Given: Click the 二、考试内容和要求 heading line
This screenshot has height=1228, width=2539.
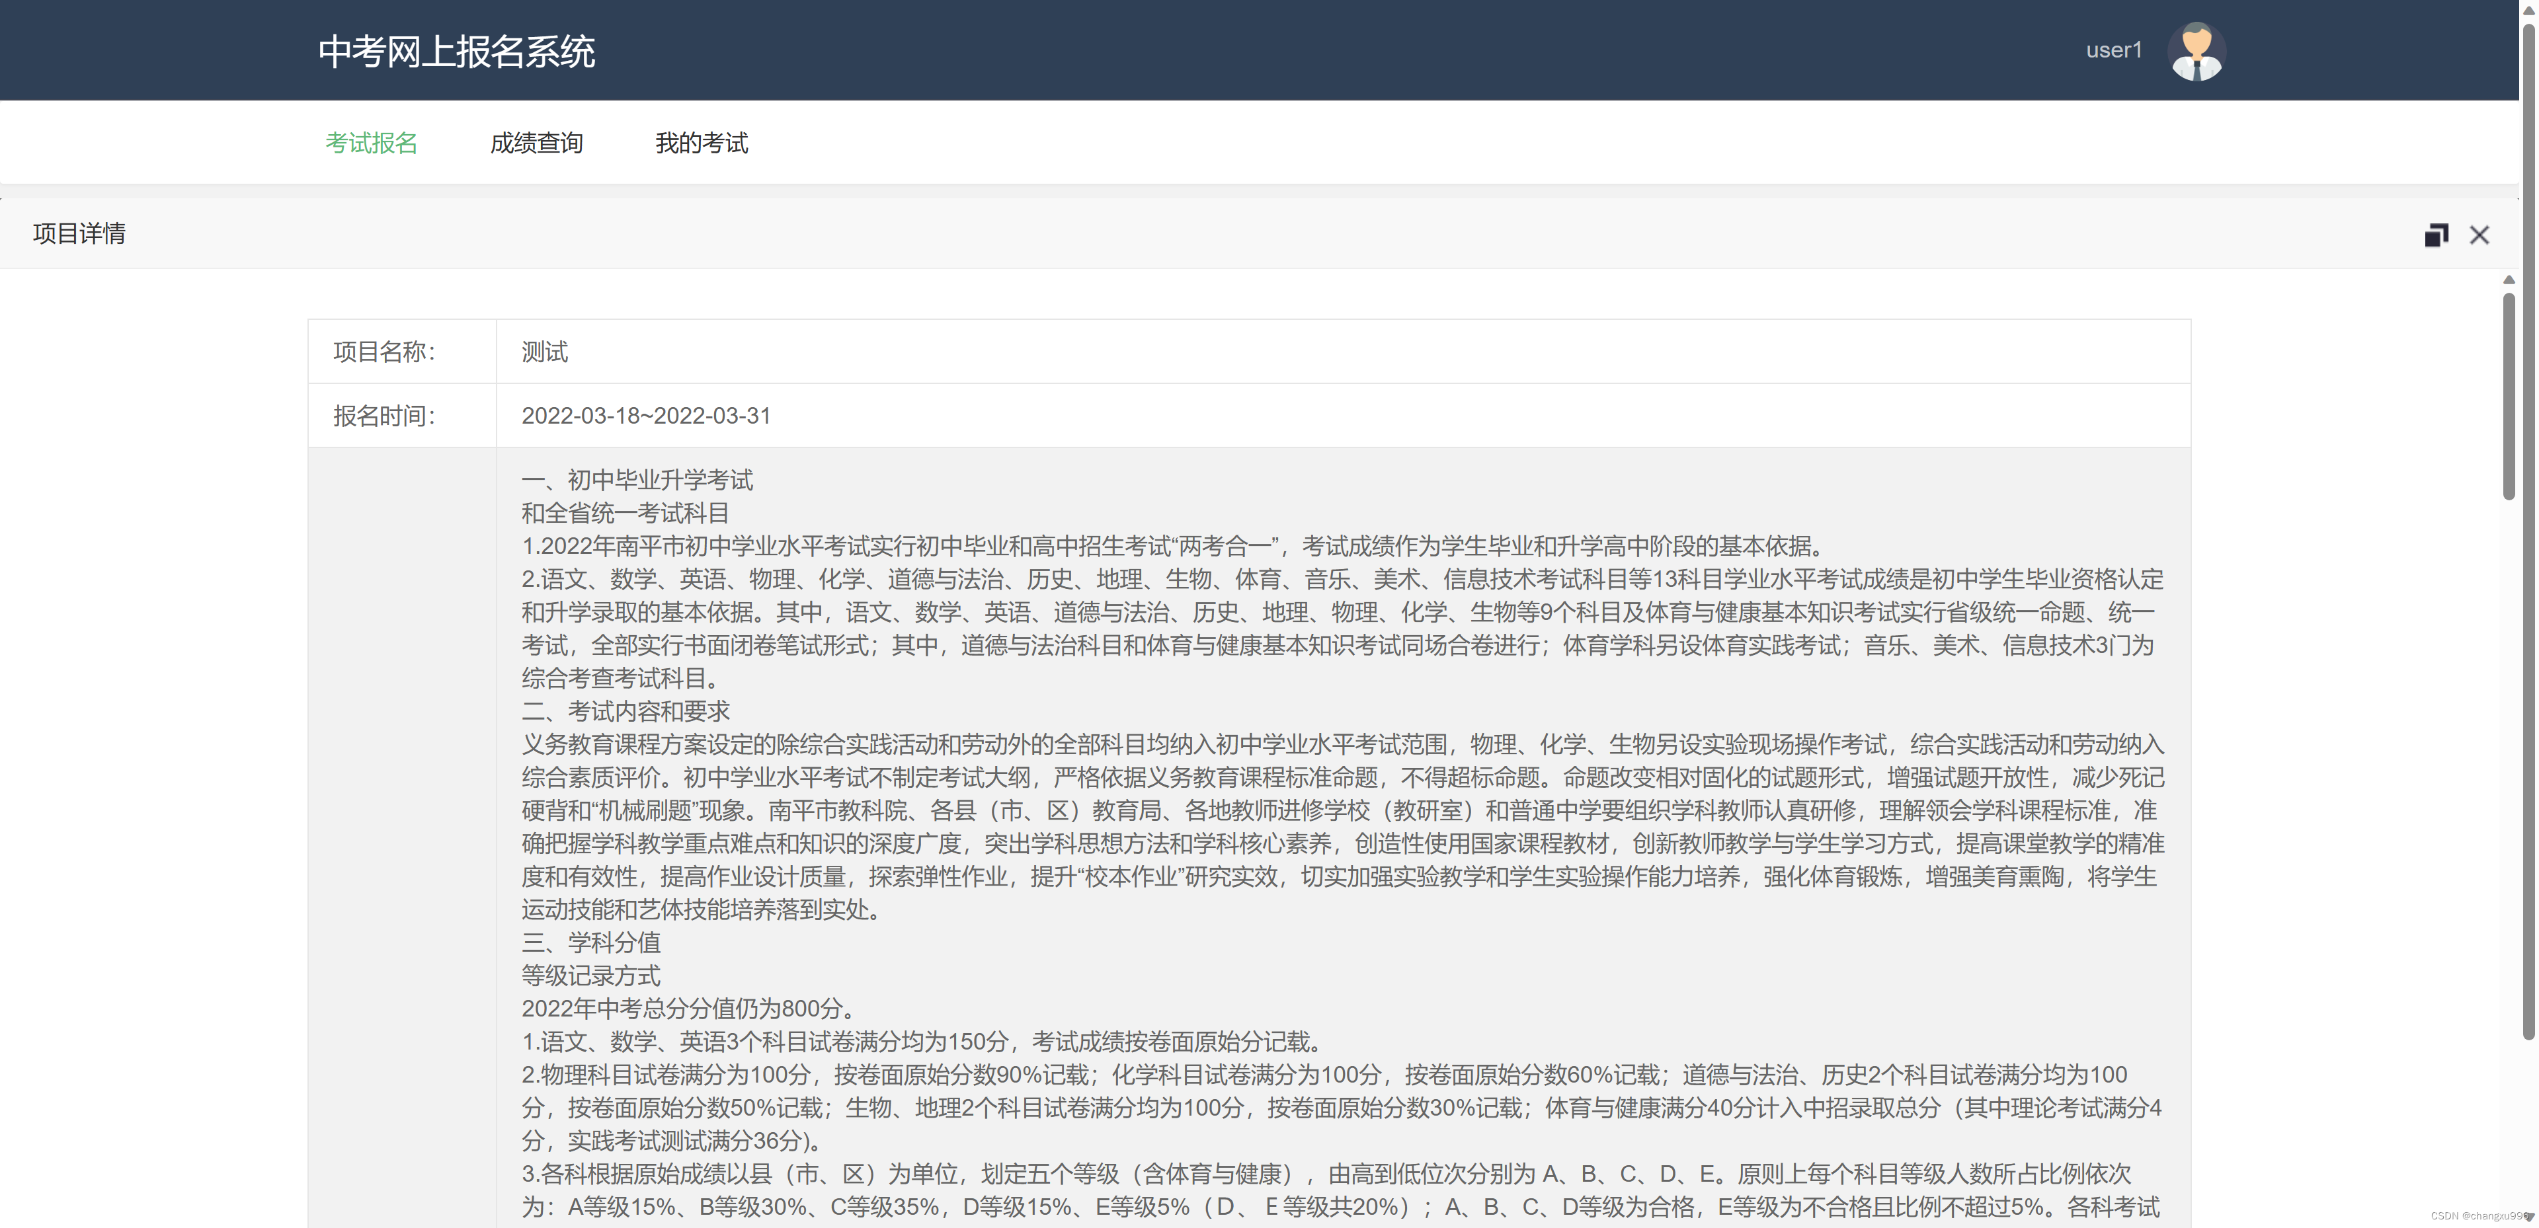Looking at the screenshot, I should click(625, 712).
